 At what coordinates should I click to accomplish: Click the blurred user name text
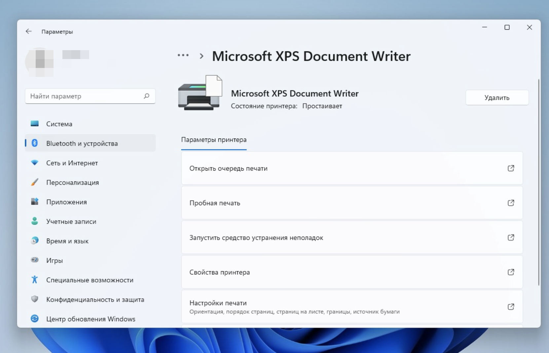(x=76, y=54)
